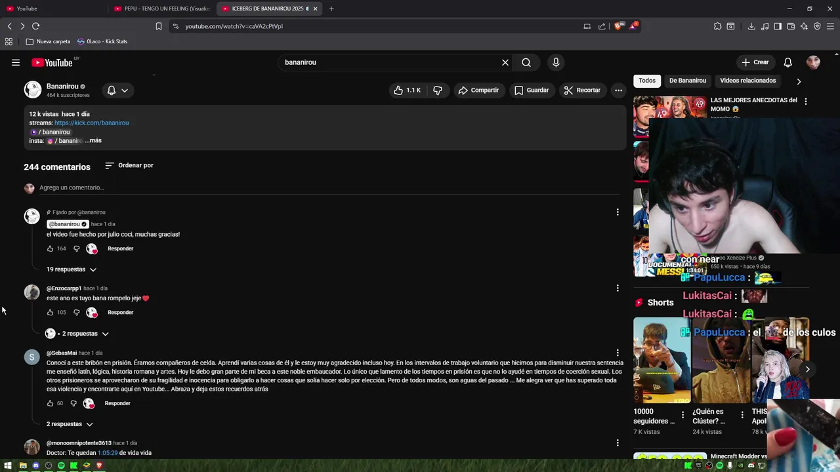Image resolution: width=840 pixels, height=472 pixels.
Task: Like the video with 1.1 K likes
Action: (x=407, y=90)
